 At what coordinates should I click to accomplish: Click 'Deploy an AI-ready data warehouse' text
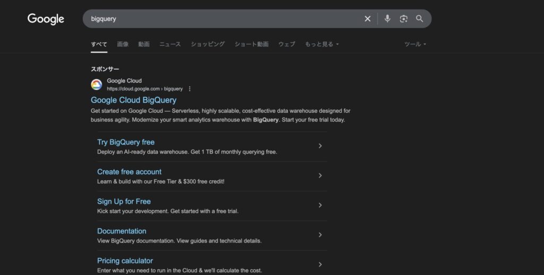click(187, 152)
